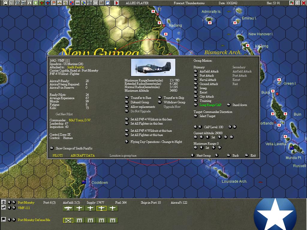
Task: Click the crosshair target toolbar icon
Action: [x=89, y=3]
